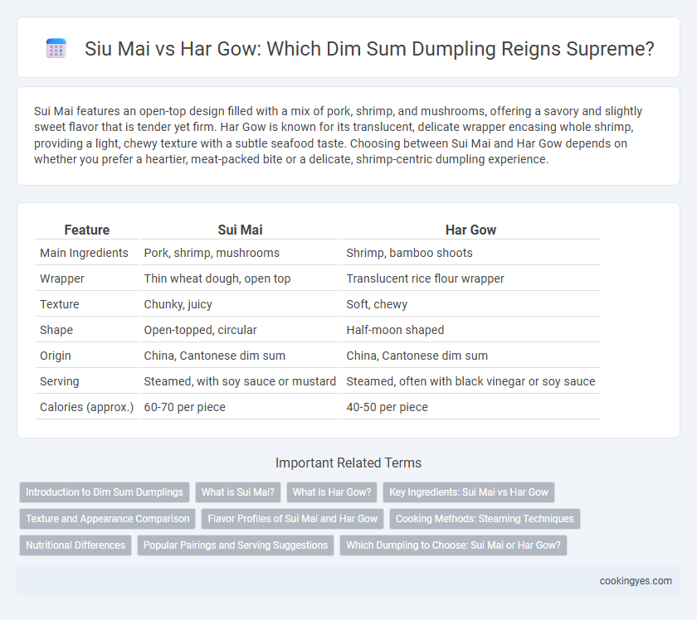The width and height of the screenshot is (697, 620).
Task: Select the 'Shape' row label
Action: pos(56,330)
